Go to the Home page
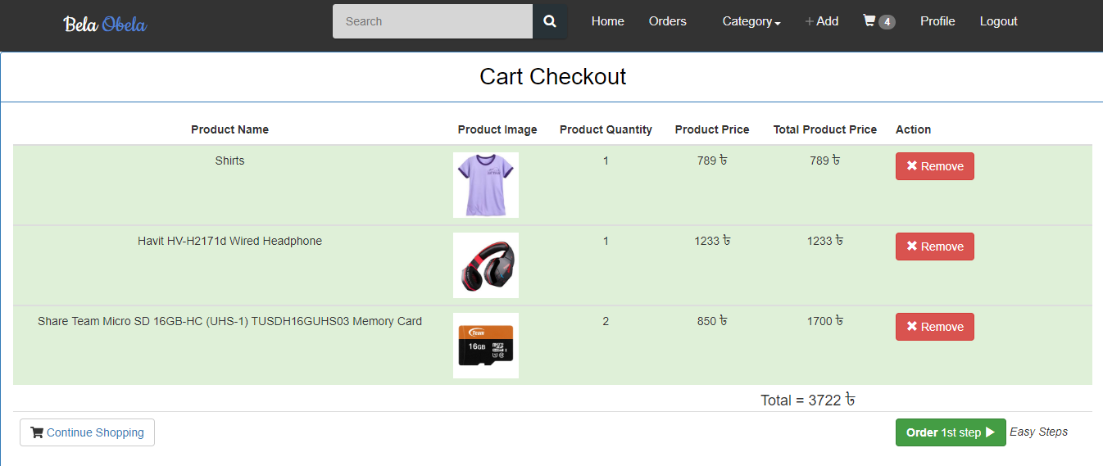Viewport: 1103px width, 466px height. pos(608,21)
